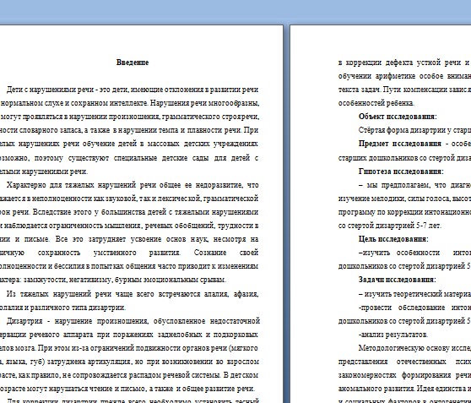
Task: Click paragraph starting Дети с нарушениями речи
Action: 129,130
